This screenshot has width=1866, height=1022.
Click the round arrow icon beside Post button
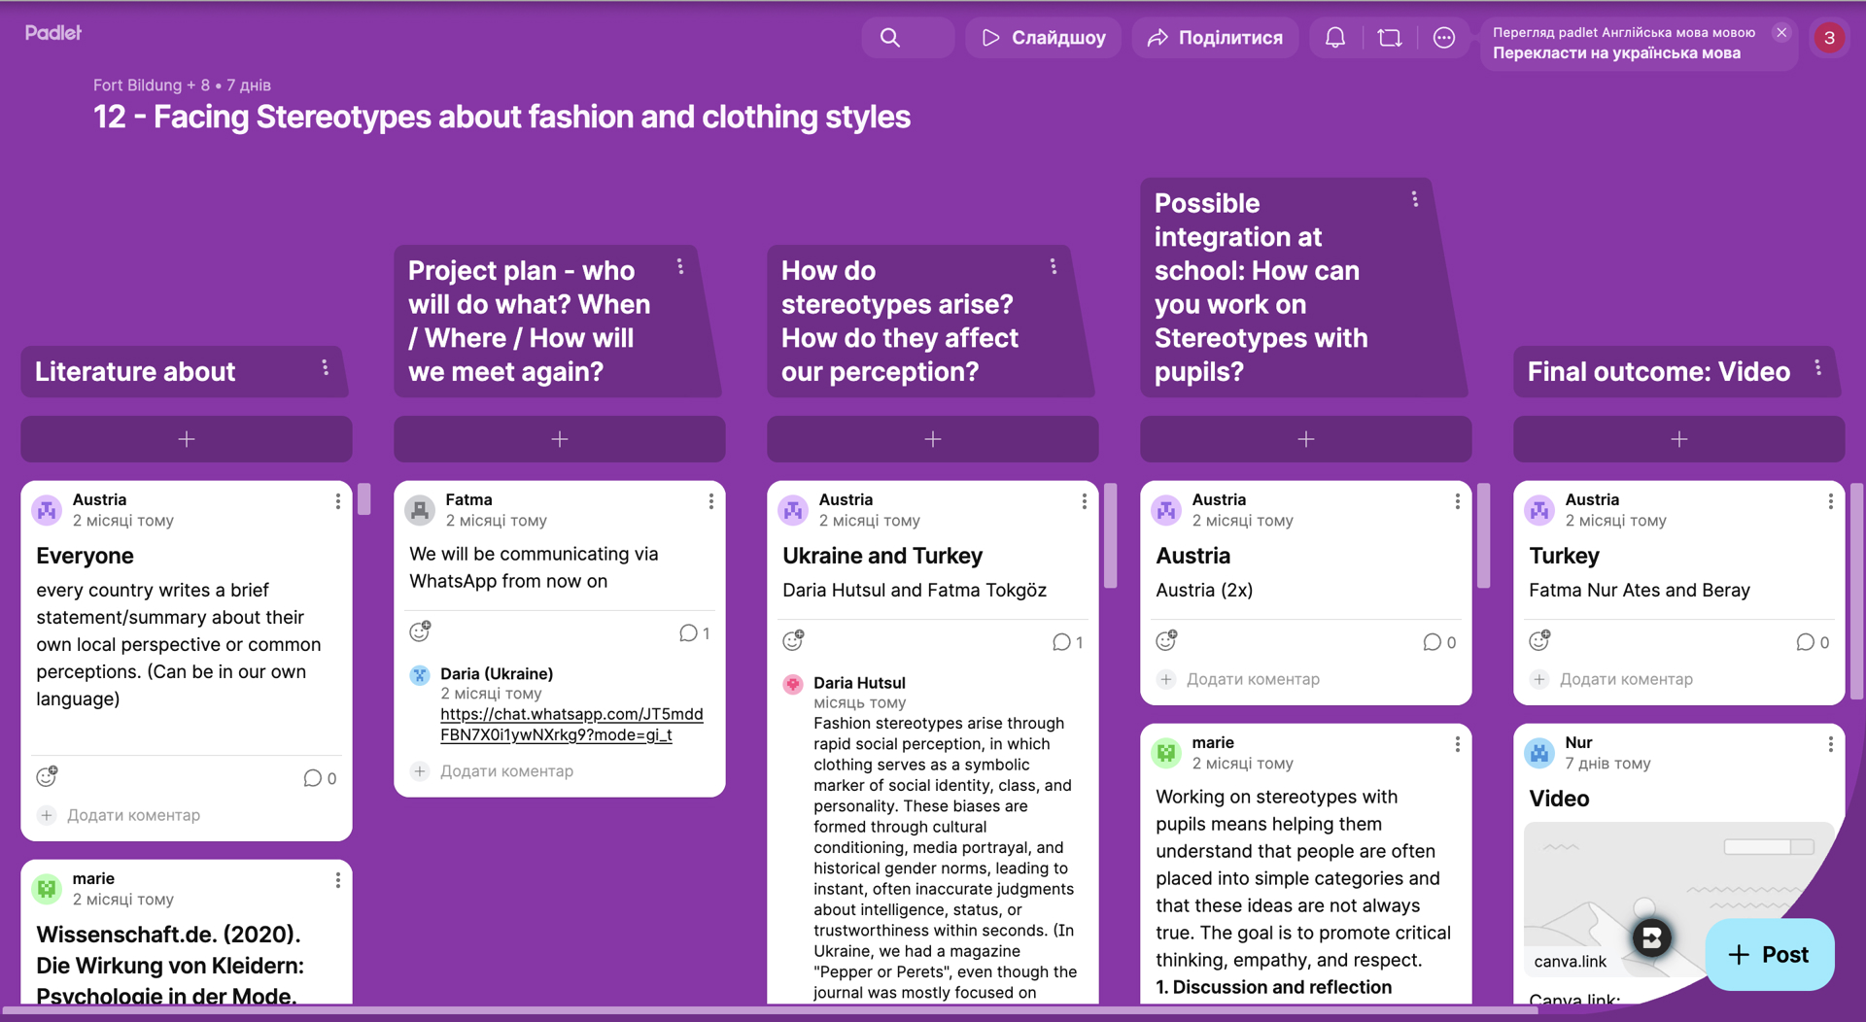tap(1651, 937)
